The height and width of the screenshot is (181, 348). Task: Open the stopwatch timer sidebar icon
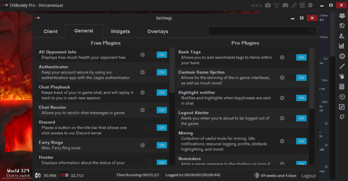click(342, 97)
